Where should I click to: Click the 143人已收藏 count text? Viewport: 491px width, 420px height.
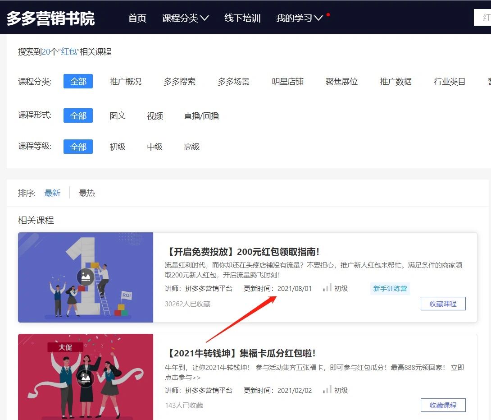point(184,405)
